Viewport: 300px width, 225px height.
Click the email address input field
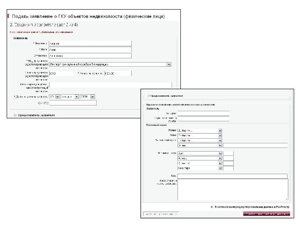pyautogui.click(x=203, y=119)
